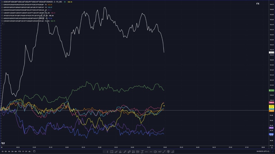This screenshot has width=275, height=154.
Task: Select the circle drawing tool
Action: tap(155, 152)
